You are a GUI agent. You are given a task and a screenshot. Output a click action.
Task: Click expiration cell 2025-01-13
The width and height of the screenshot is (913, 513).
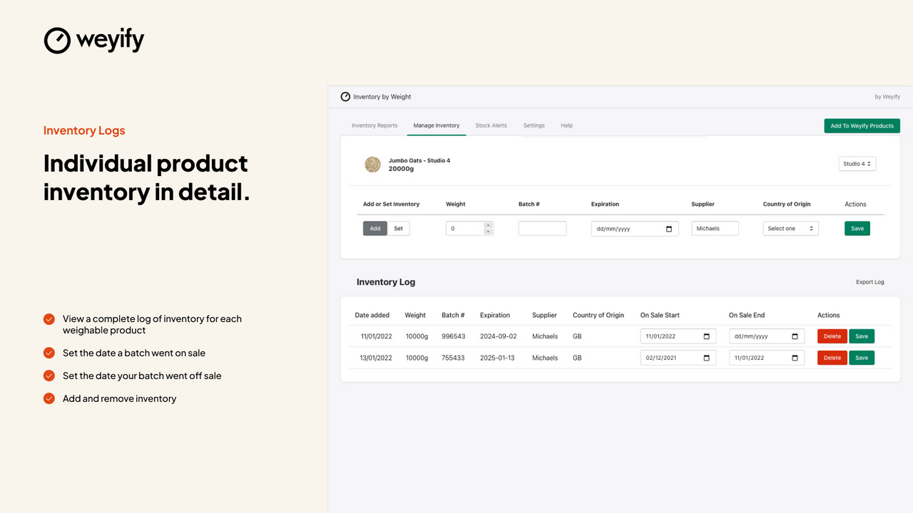pyautogui.click(x=498, y=358)
